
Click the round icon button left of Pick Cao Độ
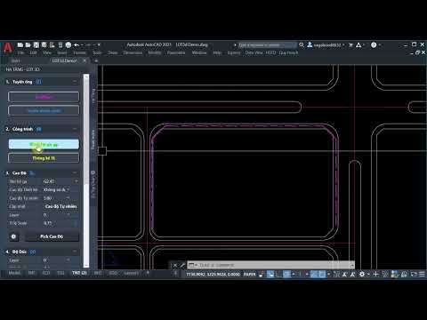13,236
